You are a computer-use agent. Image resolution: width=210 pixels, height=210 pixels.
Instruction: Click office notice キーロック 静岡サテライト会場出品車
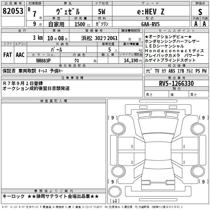coord(51,196)
